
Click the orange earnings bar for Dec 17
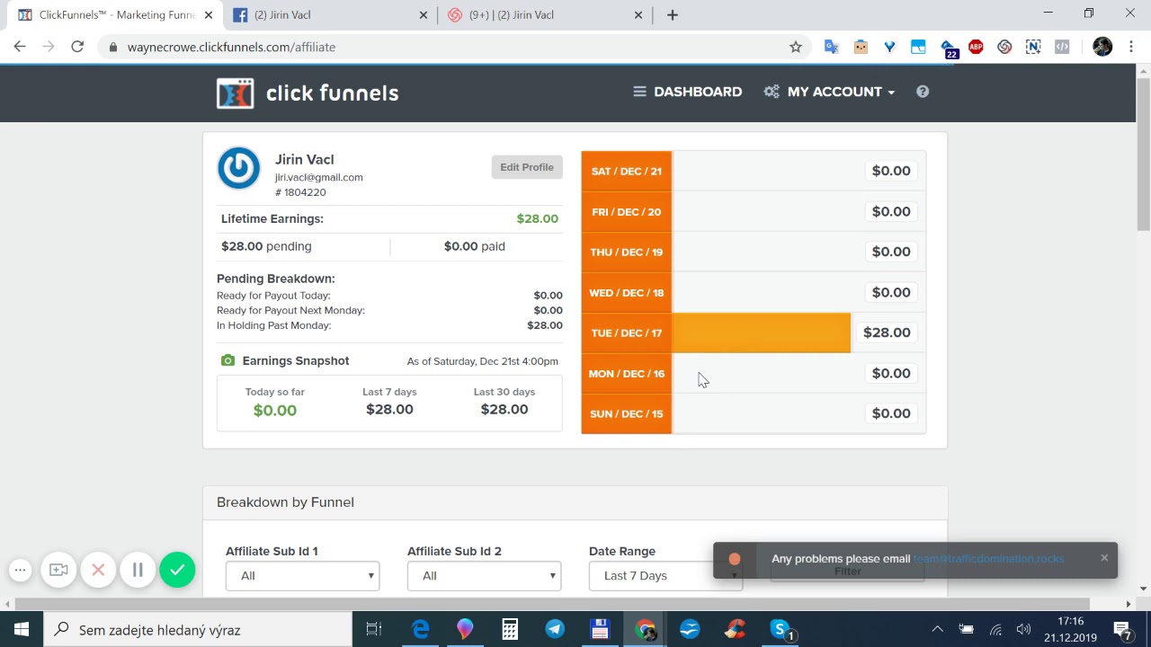pos(761,333)
